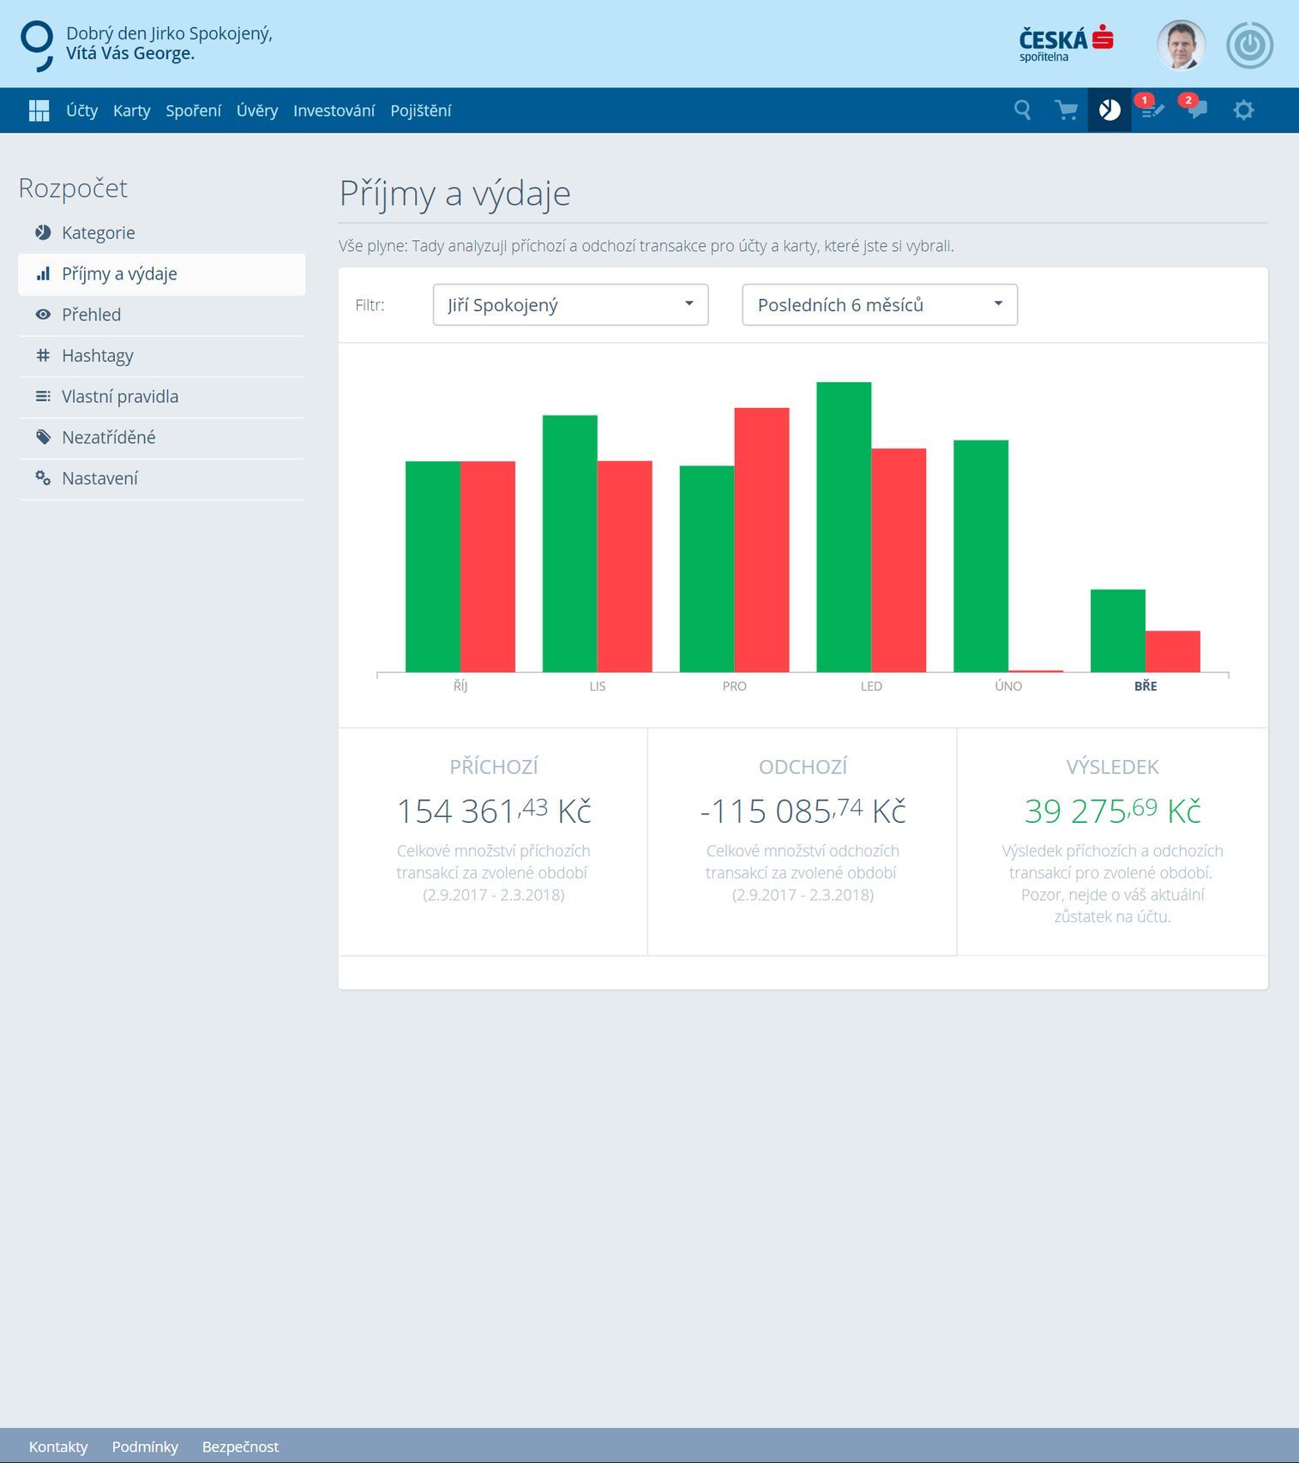Screen dimensions: 1299x1463
Task: Click the bar chart icon beside Příjmy a výdaje
Action: pos(43,273)
